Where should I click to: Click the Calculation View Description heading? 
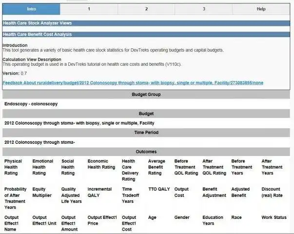point(32,59)
